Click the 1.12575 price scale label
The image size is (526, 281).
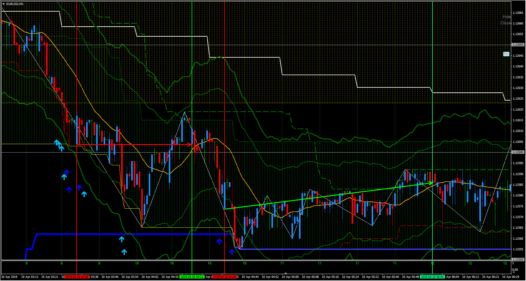point(518,206)
